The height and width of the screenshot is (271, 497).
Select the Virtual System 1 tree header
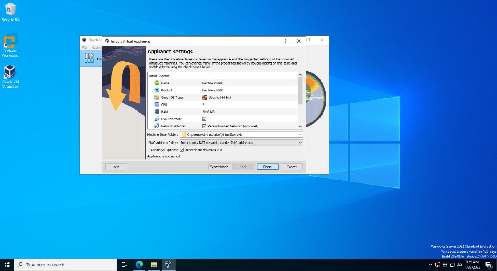pos(160,76)
